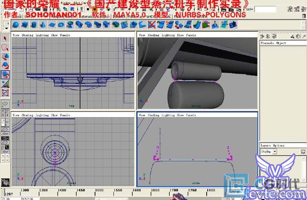The width and height of the screenshot is (307, 200).
Task: Click the Loft surface shelf icon
Action: [x=79, y=25]
